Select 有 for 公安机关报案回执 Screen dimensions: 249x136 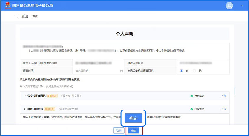(181, 71)
